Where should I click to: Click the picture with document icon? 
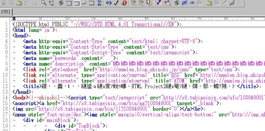[x=149, y=3]
